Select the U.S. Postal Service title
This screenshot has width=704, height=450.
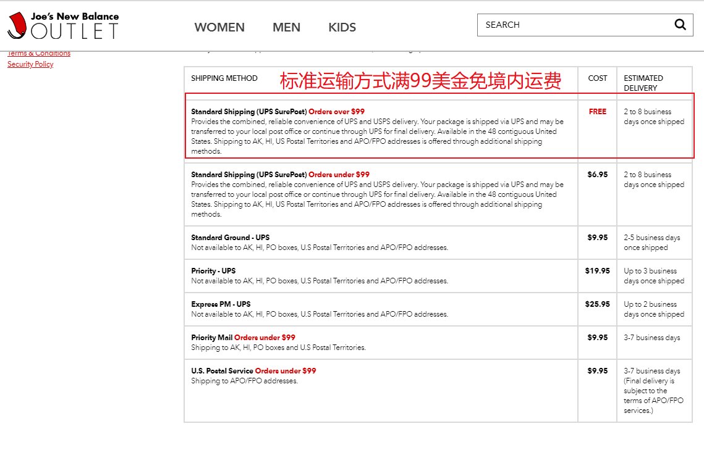coord(253,370)
